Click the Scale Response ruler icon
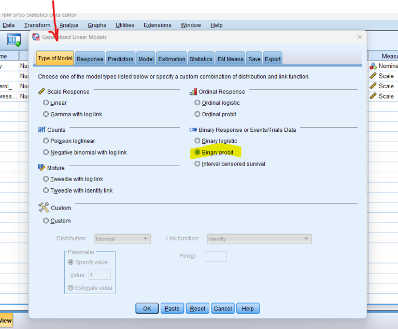This screenshot has height=329, width=398. [42, 91]
